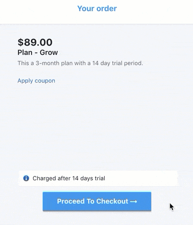Click the blue info icon
The image size is (193, 225).
pos(26,178)
